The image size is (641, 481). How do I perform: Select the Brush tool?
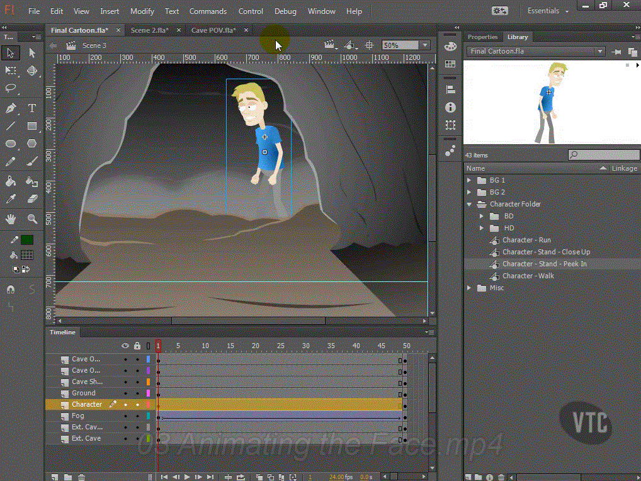[32, 161]
